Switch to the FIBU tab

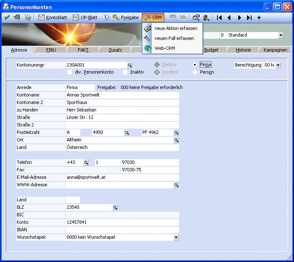pos(51,50)
